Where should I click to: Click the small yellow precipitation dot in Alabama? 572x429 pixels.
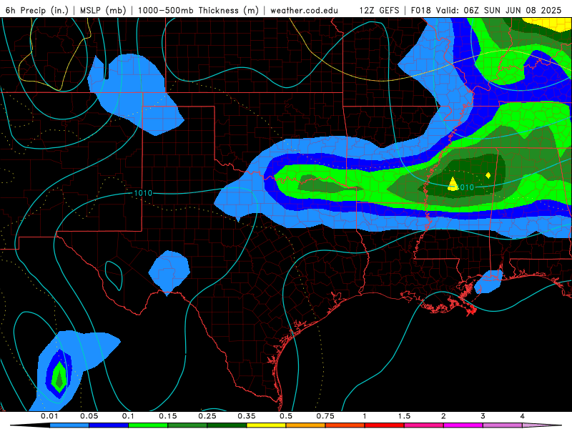tap(488, 175)
